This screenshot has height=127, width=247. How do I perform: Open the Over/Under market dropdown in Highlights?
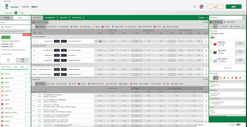pyautogui.click(x=149, y=88)
